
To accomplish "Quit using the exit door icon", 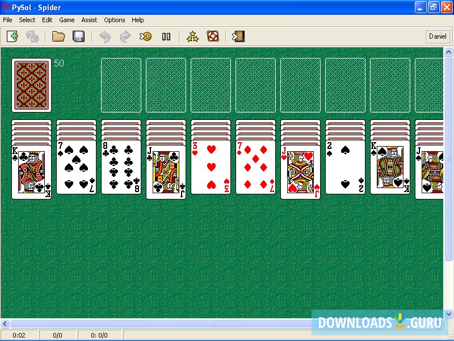I will pos(238,36).
